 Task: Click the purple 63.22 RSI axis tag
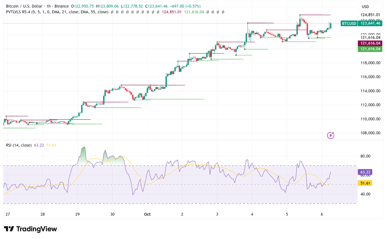tap(366, 172)
